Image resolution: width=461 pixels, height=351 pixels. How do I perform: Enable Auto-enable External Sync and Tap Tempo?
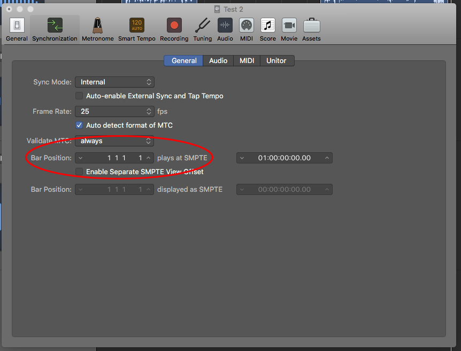[x=79, y=96]
